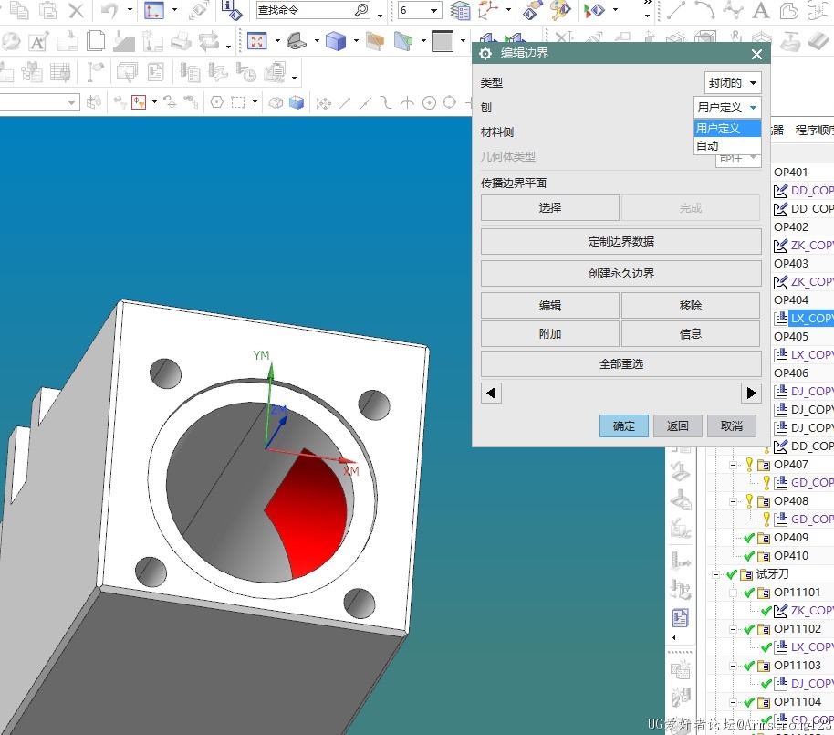Click the previous boundary left arrow button

pyautogui.click(x=491, y=394)
